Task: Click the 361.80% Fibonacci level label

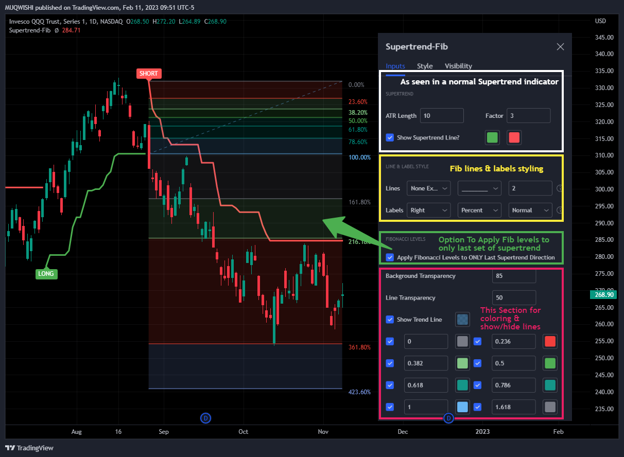Action: click(x=359, y=347)
